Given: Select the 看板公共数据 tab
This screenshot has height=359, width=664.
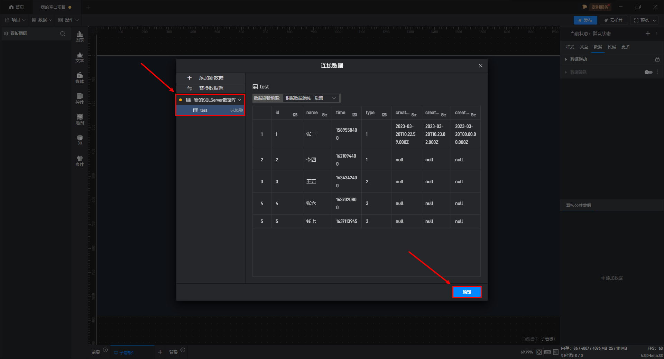Looking at the screenshot, I should pyautogui.click(x=578, y=206).
